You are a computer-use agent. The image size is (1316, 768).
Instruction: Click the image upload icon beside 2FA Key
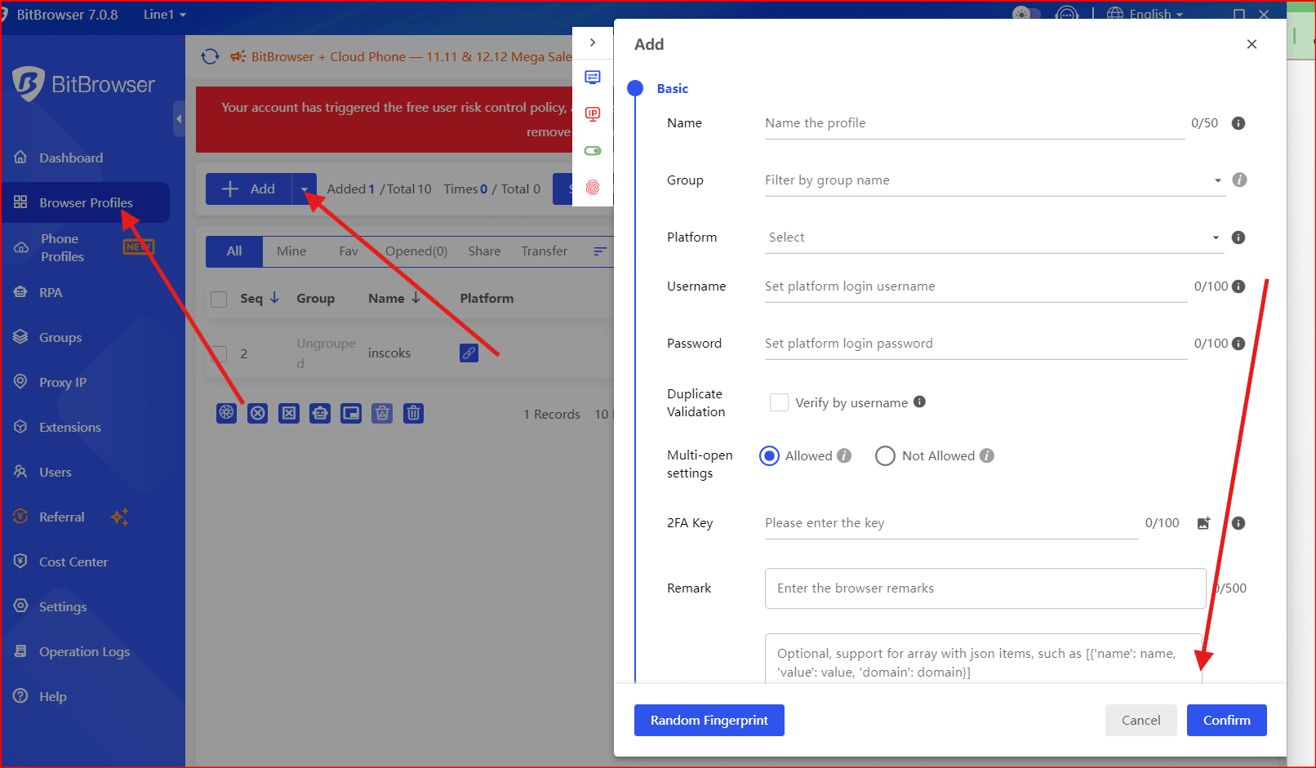[1203, 523]
